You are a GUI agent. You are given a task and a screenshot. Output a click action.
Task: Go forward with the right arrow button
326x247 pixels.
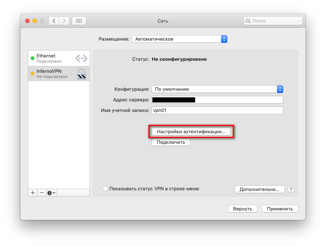64,21
